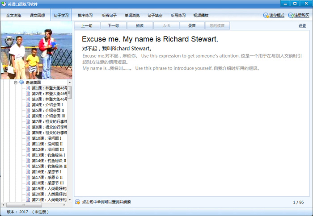Viewport: 313px width, 216px height.
Task: Click the document icon for 第4课 介绍会面 I
Action: [x=28, y=105]
